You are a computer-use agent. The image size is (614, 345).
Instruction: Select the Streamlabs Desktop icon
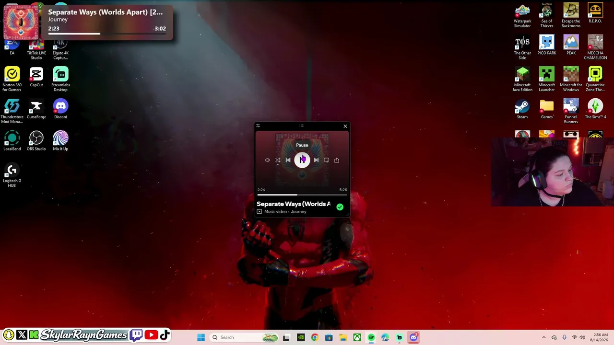(x=60, y=80)
